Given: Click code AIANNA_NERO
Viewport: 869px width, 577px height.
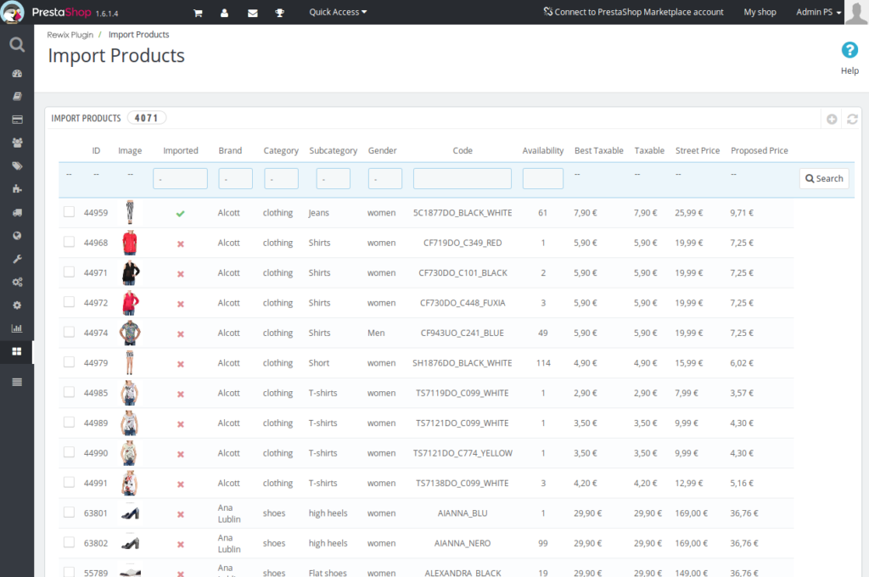Looking at the screenshot, I should pos(463,543).
